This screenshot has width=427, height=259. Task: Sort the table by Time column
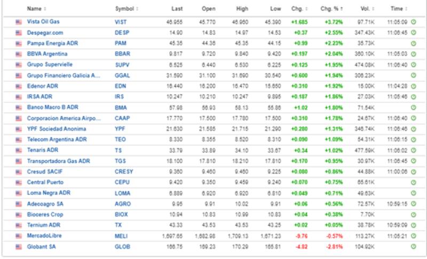click(x=397, y=9)
